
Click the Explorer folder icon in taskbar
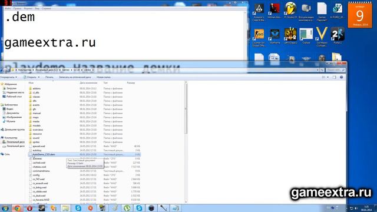click(x=65, y=208)
